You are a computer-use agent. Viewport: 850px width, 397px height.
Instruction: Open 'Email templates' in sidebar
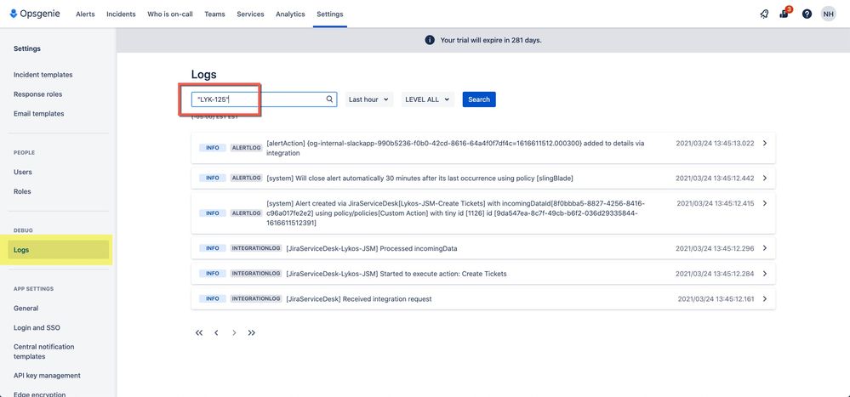(38, 114)
